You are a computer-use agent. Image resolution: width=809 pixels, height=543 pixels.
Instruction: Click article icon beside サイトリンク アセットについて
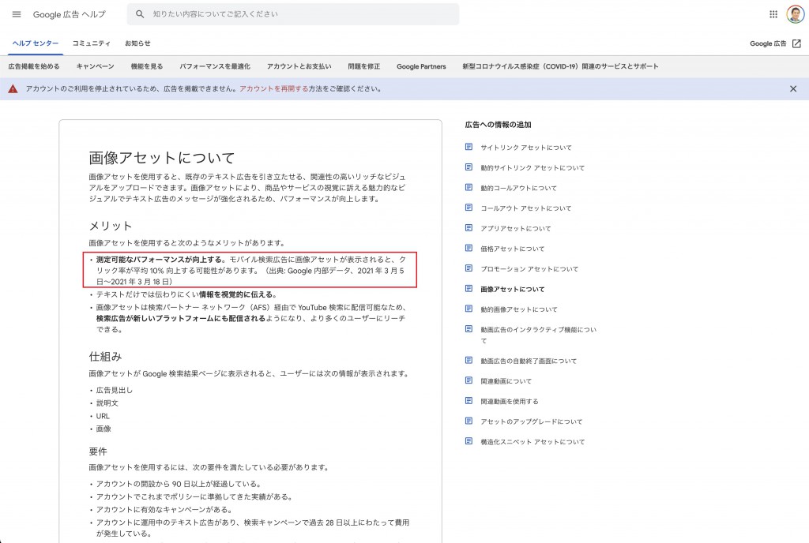point(468,147)
